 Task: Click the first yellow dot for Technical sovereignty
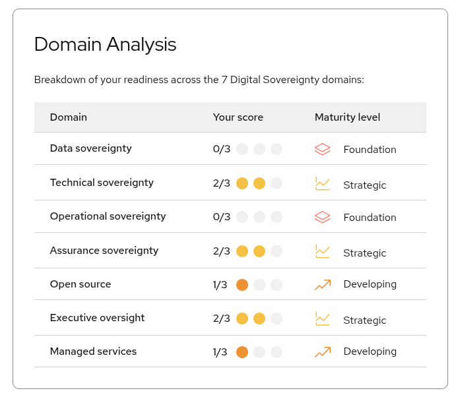[242, 183]
